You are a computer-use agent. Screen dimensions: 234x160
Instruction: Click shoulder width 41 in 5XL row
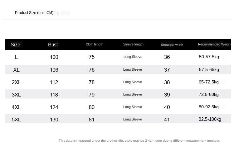[167, 120]
